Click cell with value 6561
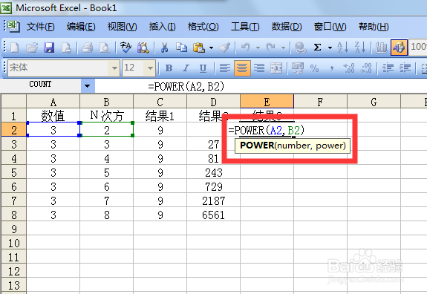Screen dimensions: 427x294 click(213, 215)
